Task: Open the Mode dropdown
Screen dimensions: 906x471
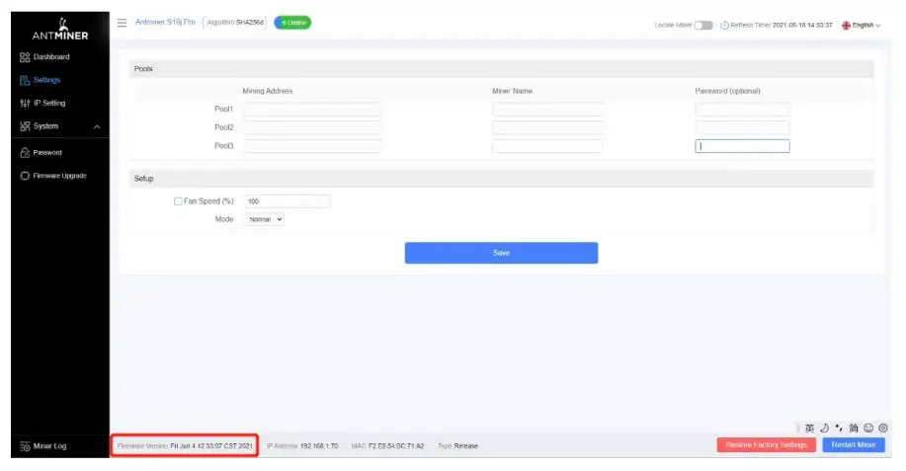Action: (264, 219)
